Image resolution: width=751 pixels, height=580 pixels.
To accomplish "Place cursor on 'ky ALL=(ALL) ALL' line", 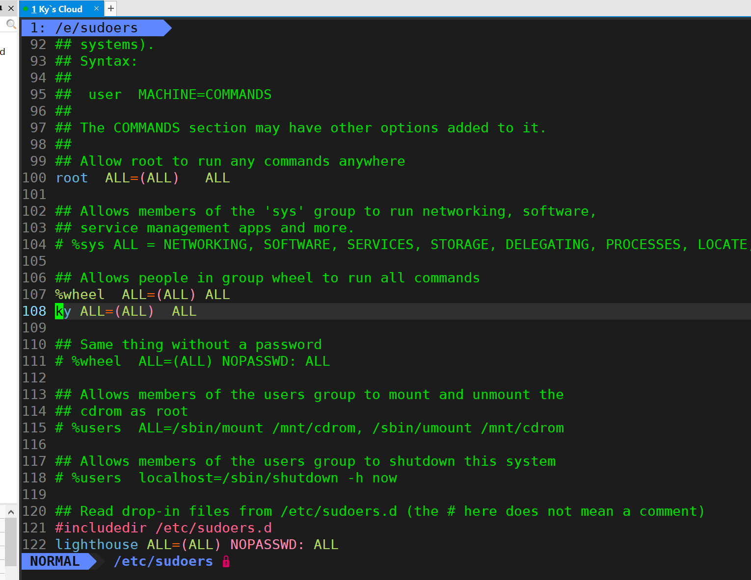I will click(126, 311).
